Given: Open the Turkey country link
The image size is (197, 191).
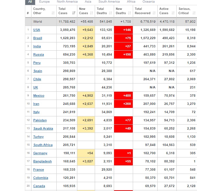Looking at the screenshot, I should [38, 137].
